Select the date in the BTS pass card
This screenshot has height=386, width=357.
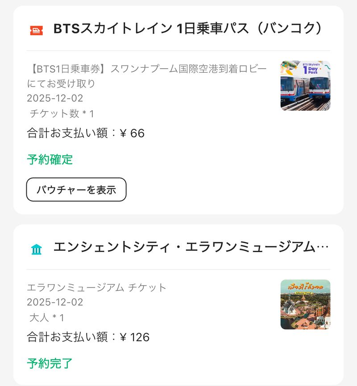pyautogui.click(x=55, y=98)
